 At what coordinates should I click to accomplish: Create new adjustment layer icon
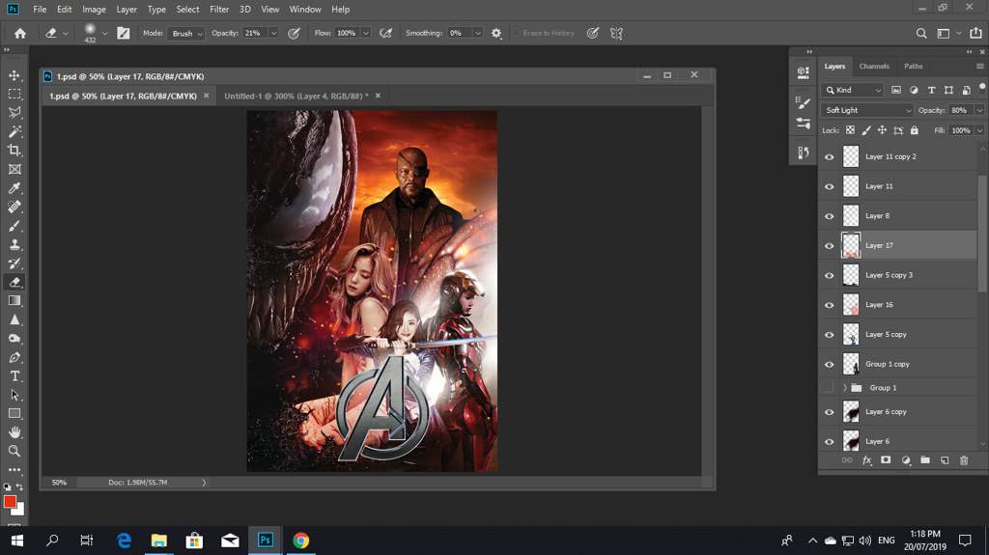tap(906, 460)
